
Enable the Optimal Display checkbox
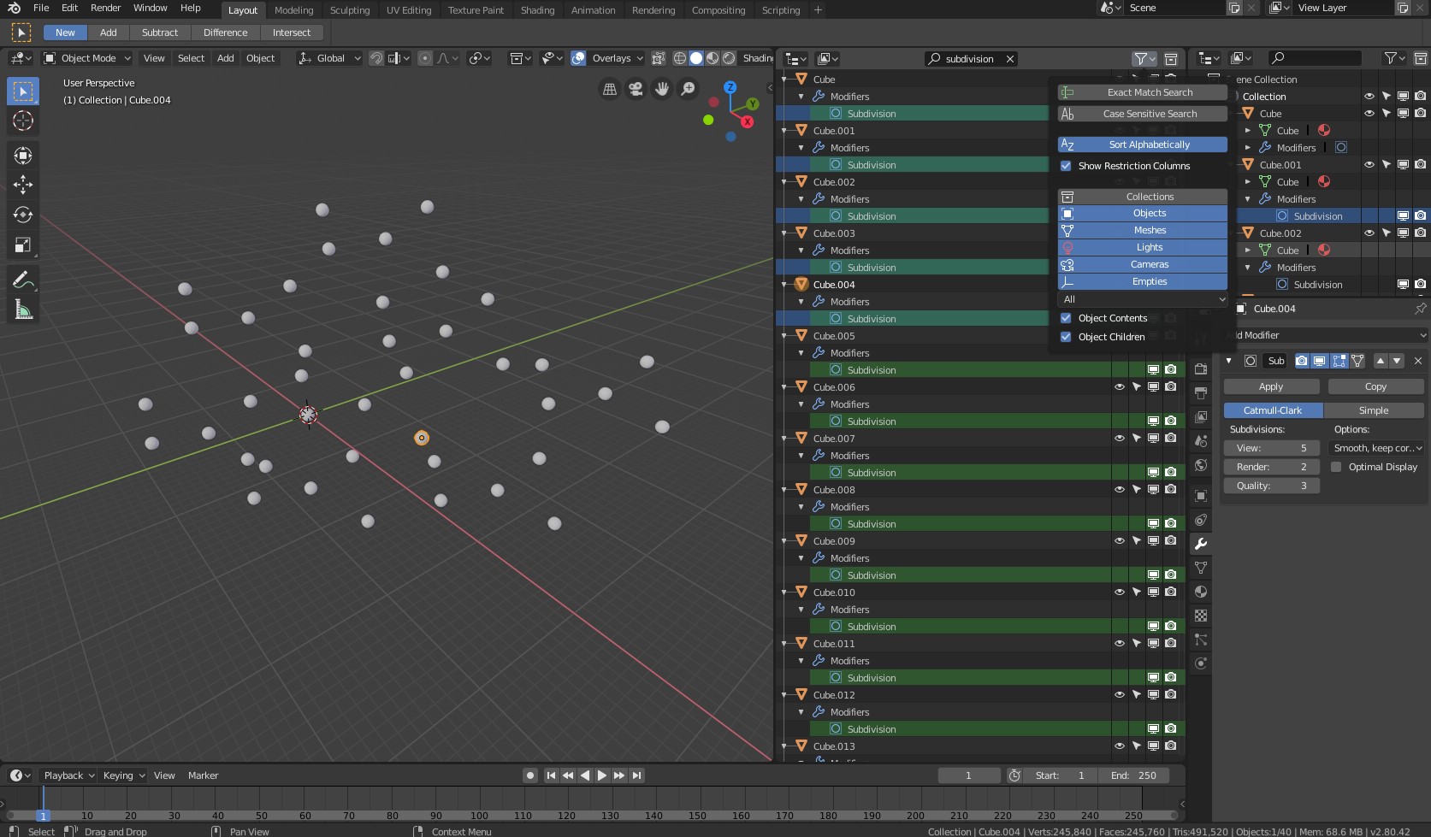(1336, 467)
